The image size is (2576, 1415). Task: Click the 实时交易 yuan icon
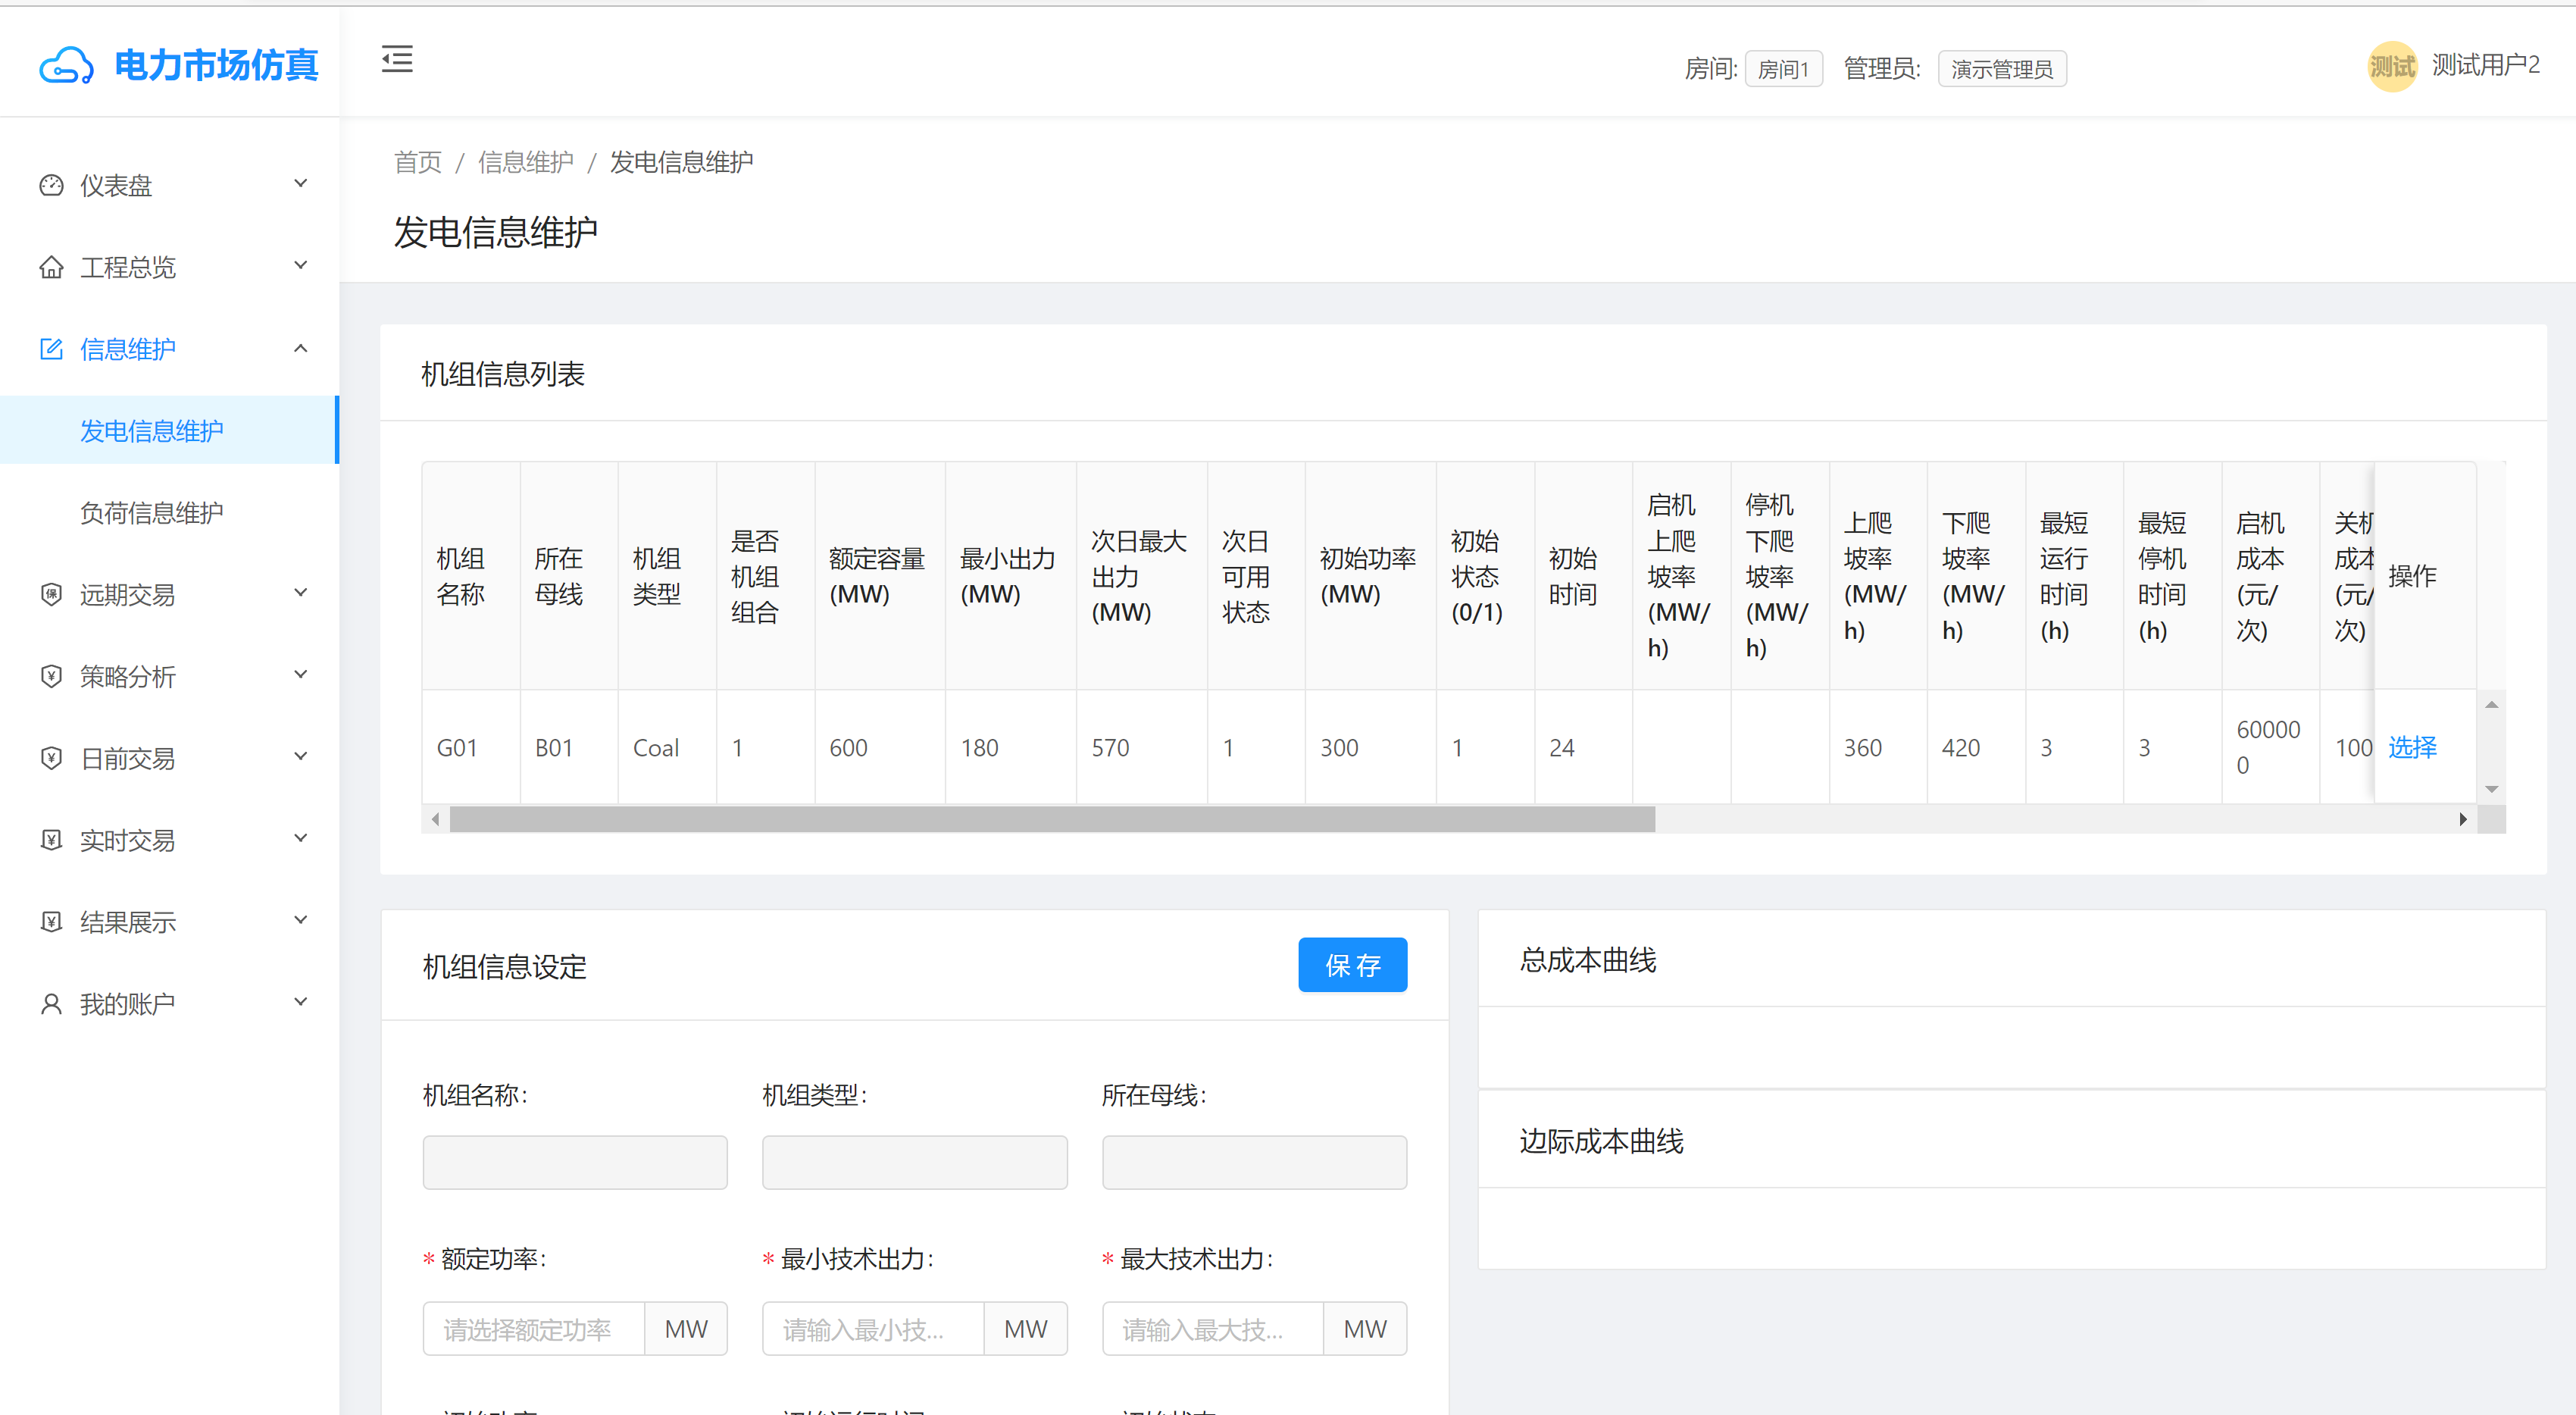pyautogui.click(x=51, y=840)
